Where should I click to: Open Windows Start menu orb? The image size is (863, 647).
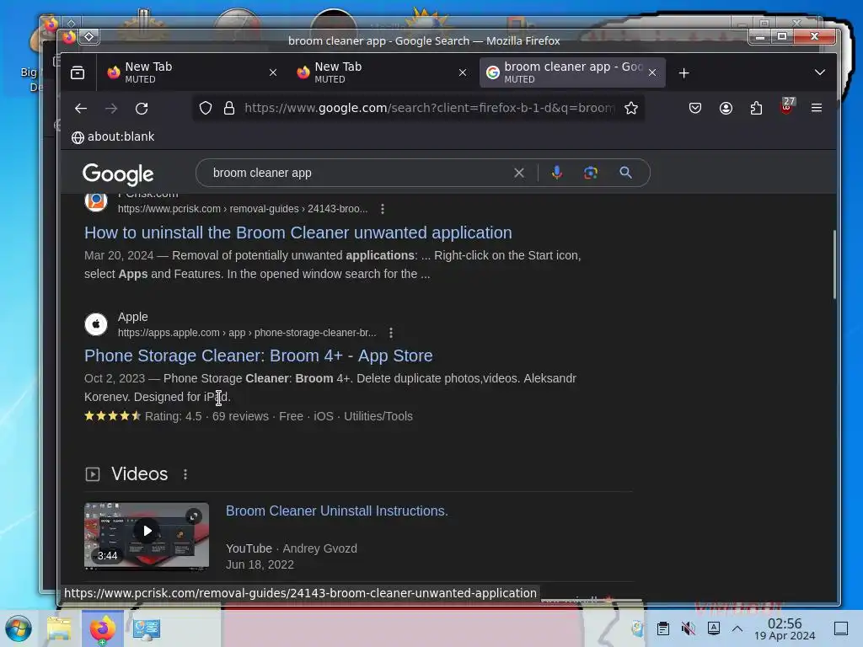19,628
